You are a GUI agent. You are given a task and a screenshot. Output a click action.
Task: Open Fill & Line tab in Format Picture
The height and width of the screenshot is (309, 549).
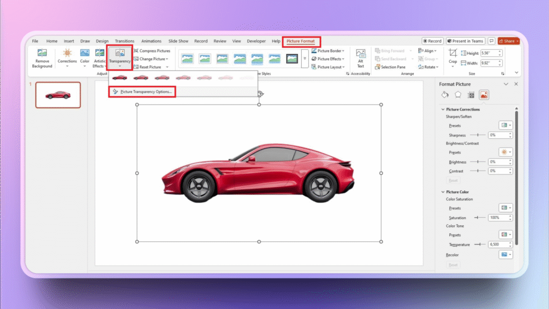coord(444,95)
